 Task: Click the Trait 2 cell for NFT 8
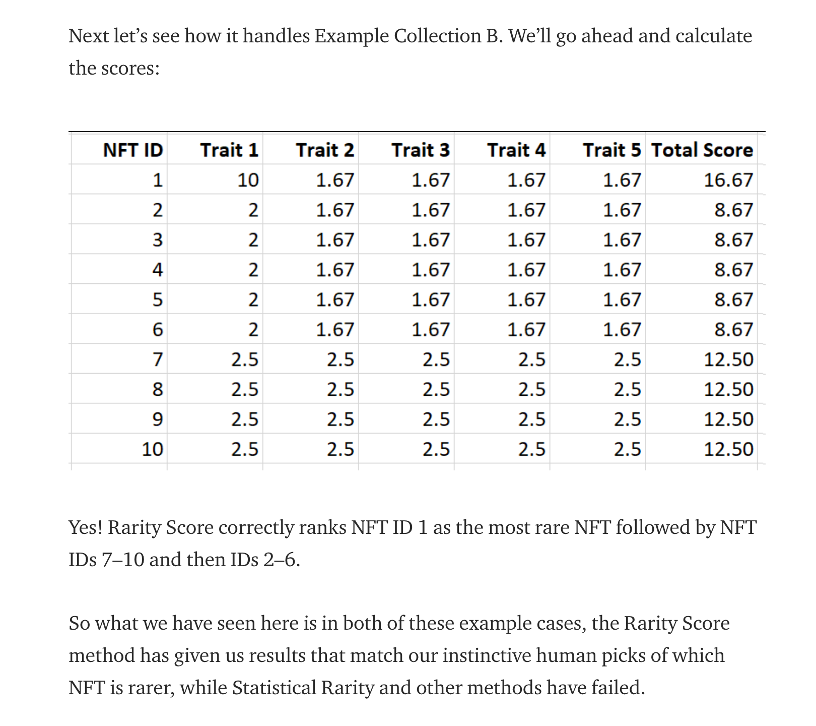(341, 390)
